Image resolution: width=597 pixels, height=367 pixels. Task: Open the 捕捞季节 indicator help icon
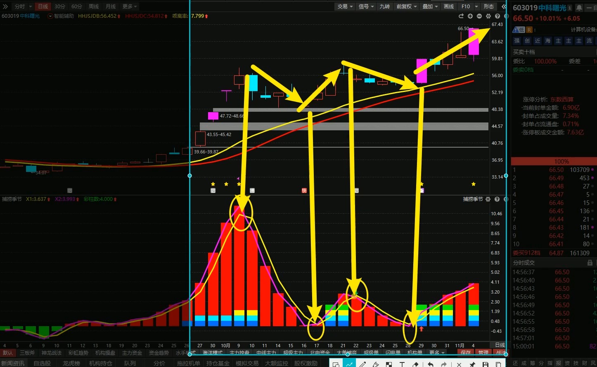497,199
